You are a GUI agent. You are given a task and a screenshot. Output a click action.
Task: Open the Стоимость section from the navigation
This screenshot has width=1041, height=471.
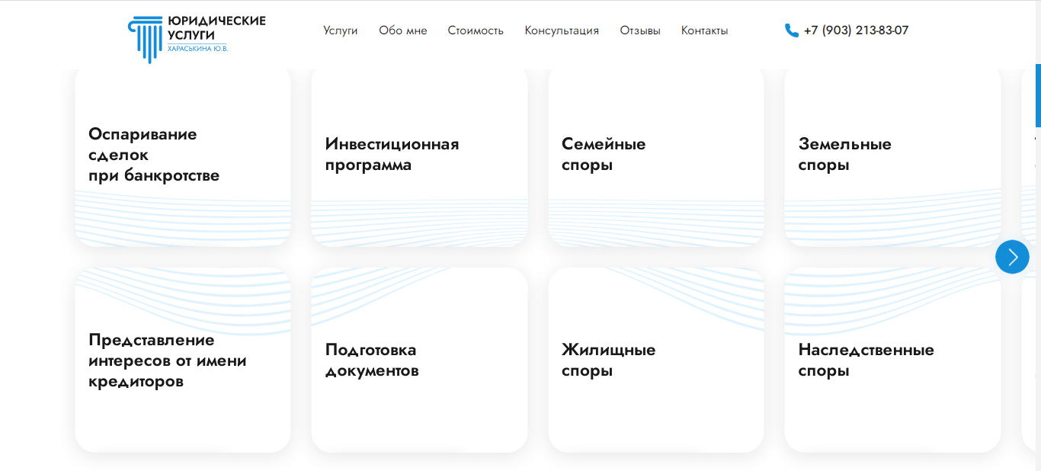point(476,30)
